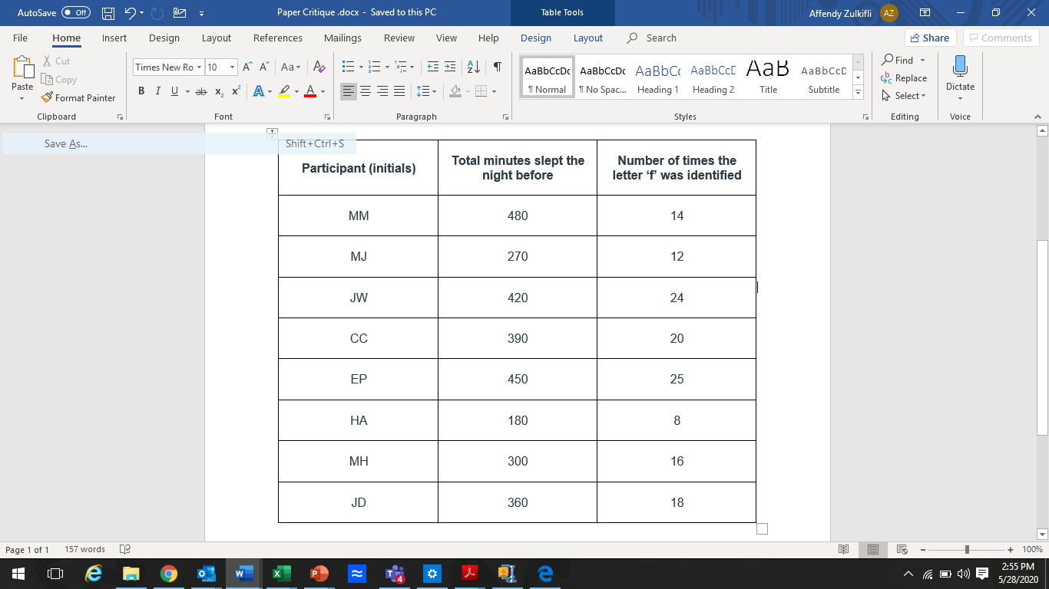Switch to Read Mode view in status bar
The width and height of the screenshot is (1049, 589).
click(844, 549)
